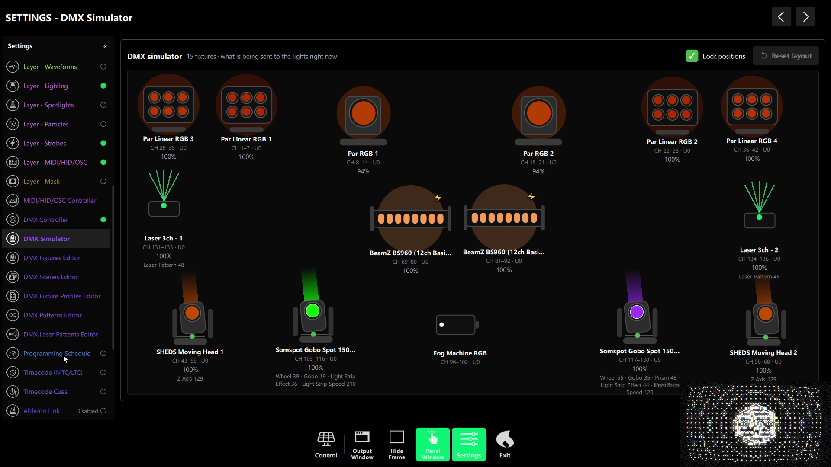Open the MIDI/HID/OSC Controller entry
The image size is (831, 467).
(x=56, y=201)
